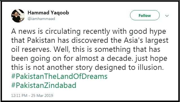Open Hammad Yaqoob's profile avatar
Image resolution: width=180 pixels, height=102 pixels.
tap(18, 16)
